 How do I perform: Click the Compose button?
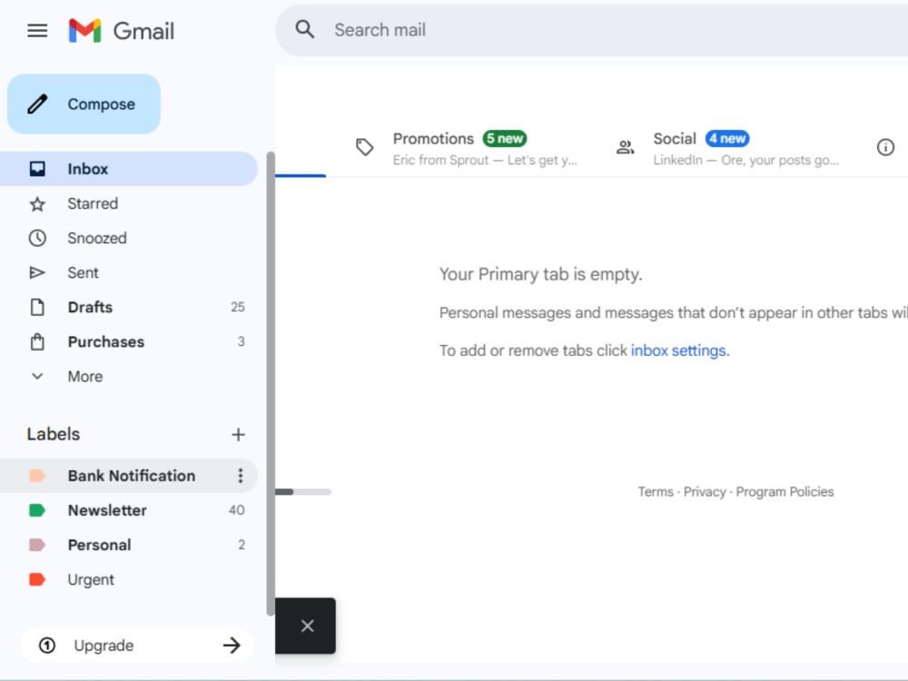84,104
